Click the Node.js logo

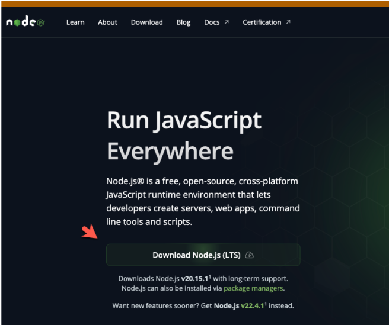click(25, 21)
